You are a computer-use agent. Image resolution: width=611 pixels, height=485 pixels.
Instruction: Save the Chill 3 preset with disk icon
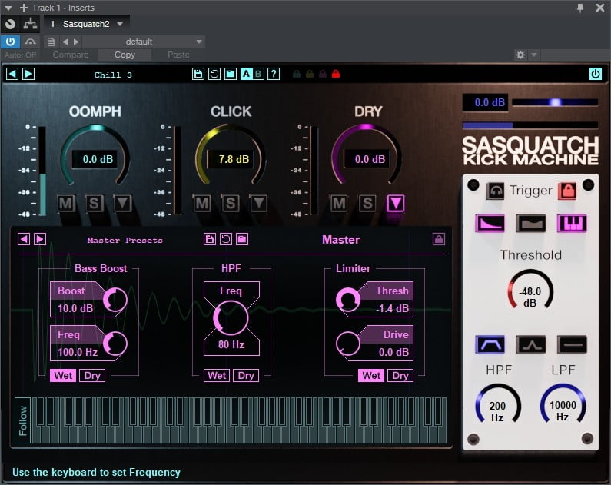(198, 75)
